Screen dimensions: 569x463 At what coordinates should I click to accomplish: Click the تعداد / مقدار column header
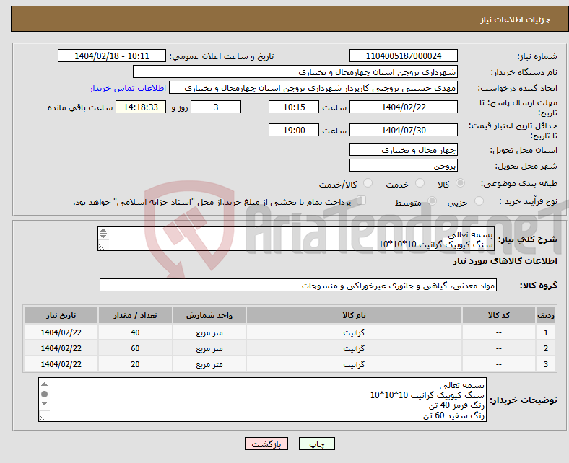coord(135,315)
